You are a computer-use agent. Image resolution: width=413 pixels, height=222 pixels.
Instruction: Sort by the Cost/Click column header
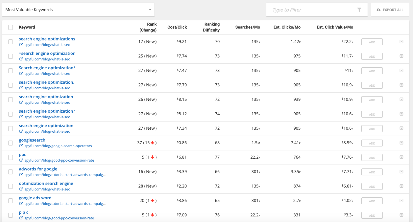[x=177, y=27]
